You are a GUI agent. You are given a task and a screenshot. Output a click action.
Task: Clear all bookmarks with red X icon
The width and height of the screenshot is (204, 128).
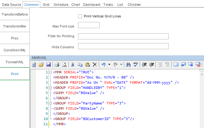pyautogui.click(x=198, y=64)
